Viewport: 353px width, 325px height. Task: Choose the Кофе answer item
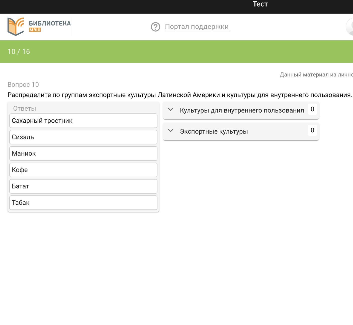83,170
